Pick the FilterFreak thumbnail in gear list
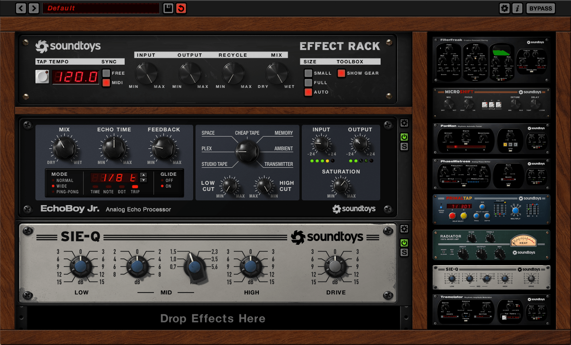The width and height of the screenshot is (571, 345). (492, 61)
